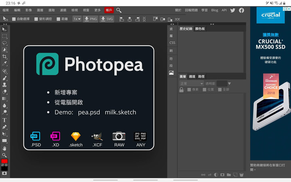This screenshot has width=291, height=182.
Task: Click the 透明度 opacity input field
Action: [x=222, y=84]
